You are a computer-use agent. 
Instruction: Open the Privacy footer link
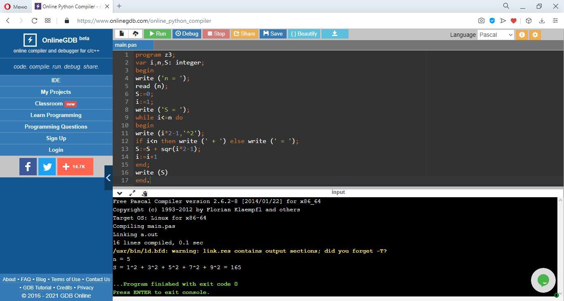click(85, 288)
